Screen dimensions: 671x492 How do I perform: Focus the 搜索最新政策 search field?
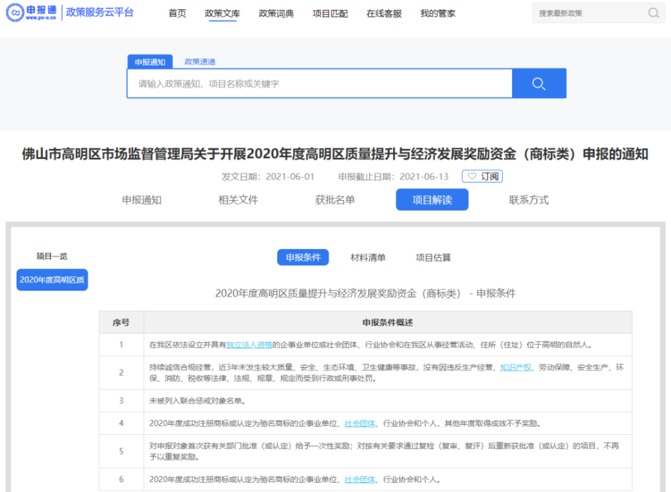tap(590, 13)
